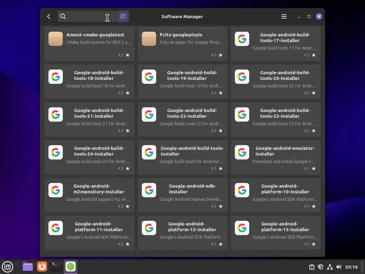This screenshot has height=274, width=365.
Task: Click description 'Google build tools 19 for Andr…'
Action: click(191, 86)
